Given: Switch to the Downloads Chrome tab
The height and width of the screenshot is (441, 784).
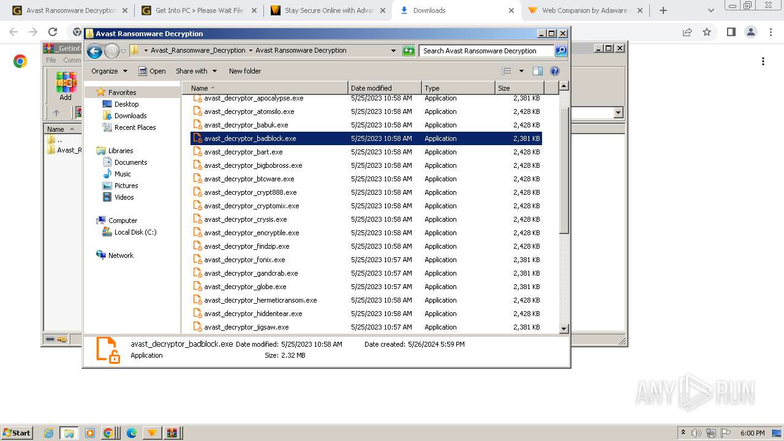Looking at the screenshot, I should click(x=456, y=10).
